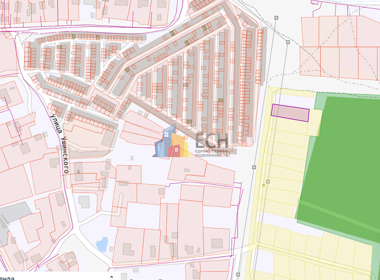Screen dimensions: 380x280
Task: Expand the legend panel chevron at bottom
Action: click(x=111, y=277)
